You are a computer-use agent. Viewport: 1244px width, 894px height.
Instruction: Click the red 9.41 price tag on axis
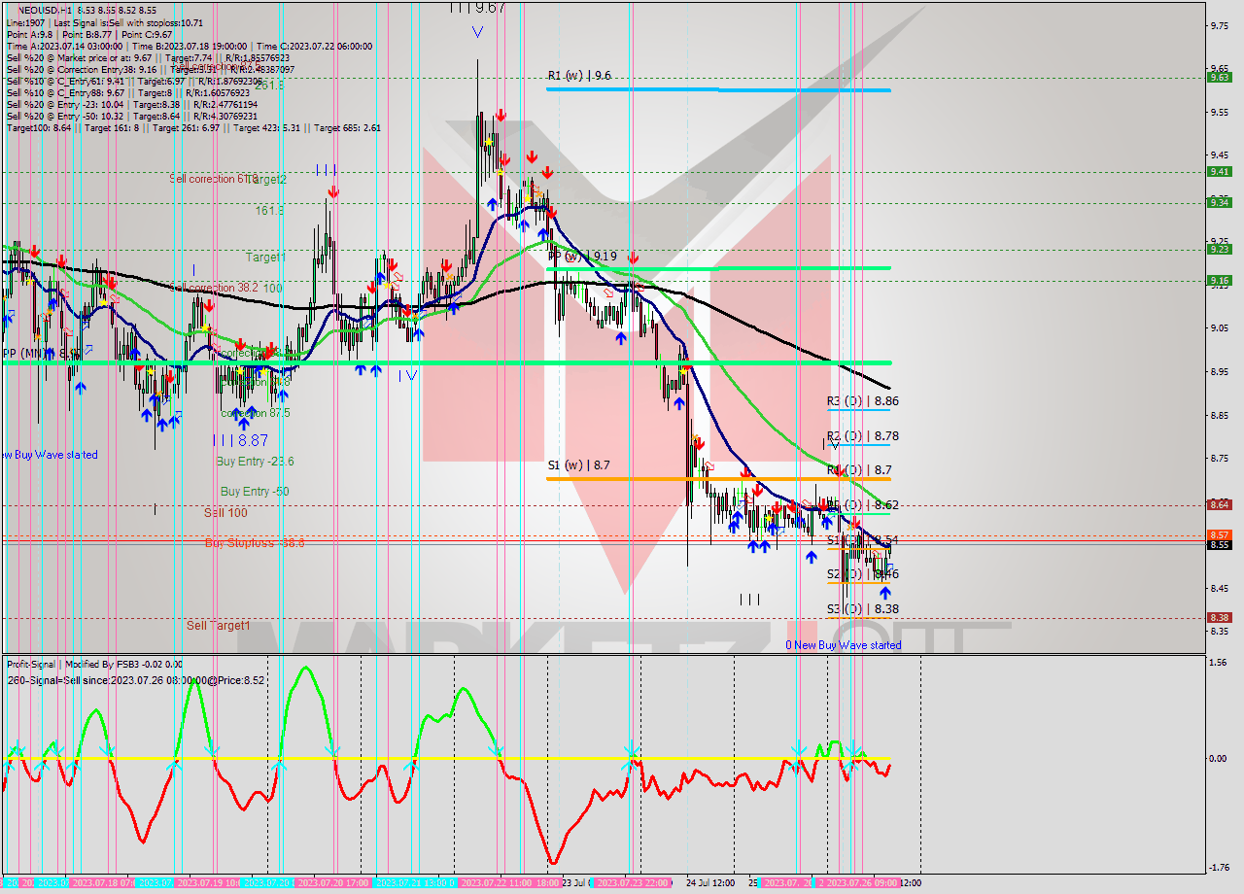(x=1219, y=171)
